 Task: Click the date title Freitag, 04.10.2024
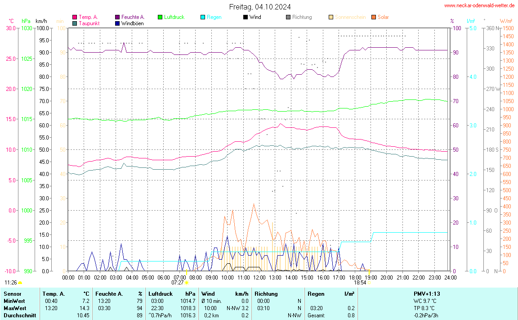[x=259, y=7]
